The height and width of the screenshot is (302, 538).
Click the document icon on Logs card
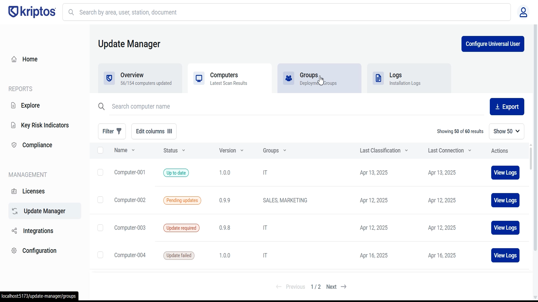coord(378,78)
